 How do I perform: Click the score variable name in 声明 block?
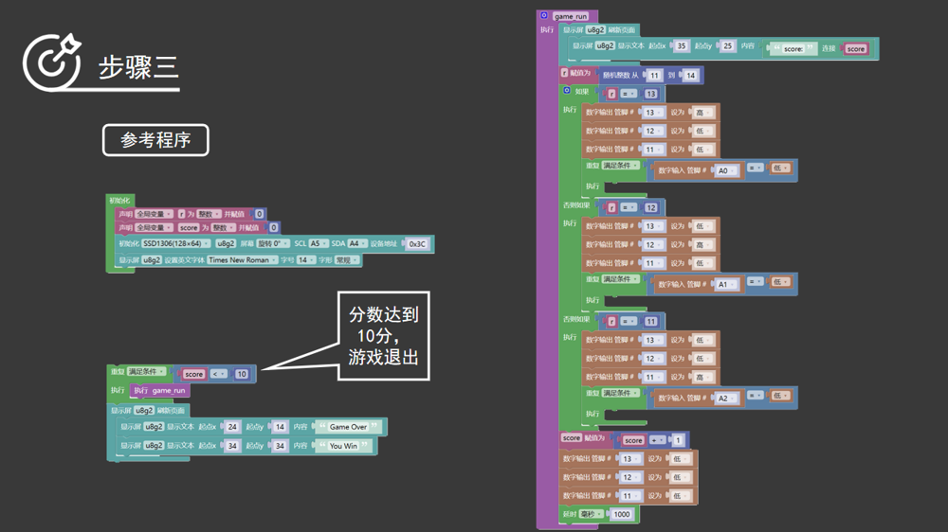[x=188, y=227]
